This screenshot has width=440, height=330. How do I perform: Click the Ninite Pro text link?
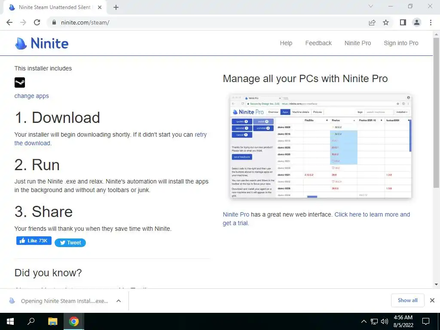coord(236,214)
